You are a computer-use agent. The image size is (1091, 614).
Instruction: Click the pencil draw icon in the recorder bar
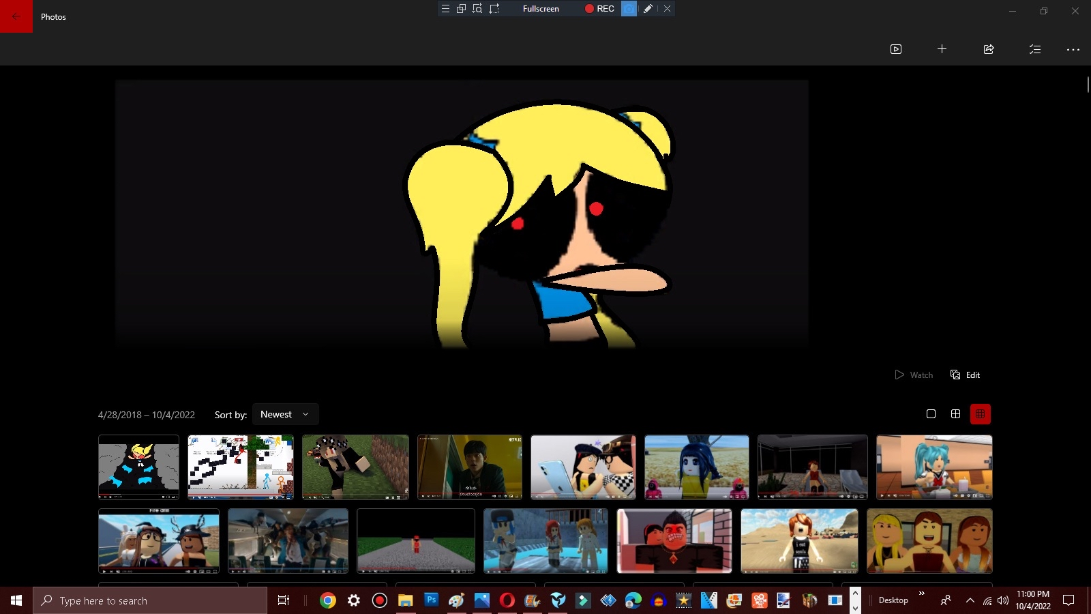(x=648, y=9)
